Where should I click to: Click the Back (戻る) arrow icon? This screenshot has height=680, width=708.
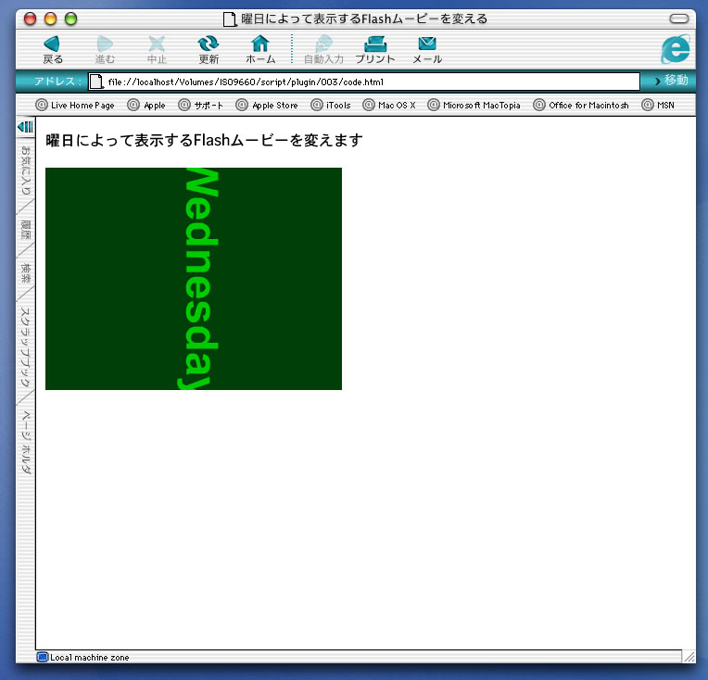point(52,44)
